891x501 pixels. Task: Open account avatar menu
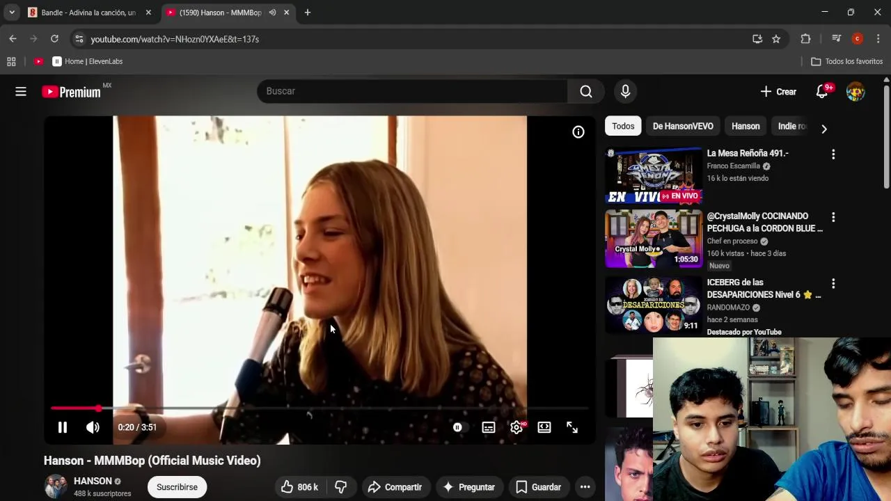(x=855, y=91)
